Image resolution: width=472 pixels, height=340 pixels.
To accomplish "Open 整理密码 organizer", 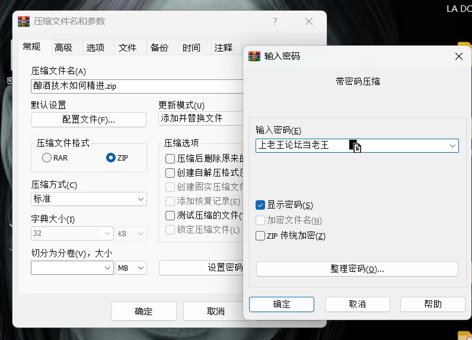I will tap(357, 269).
